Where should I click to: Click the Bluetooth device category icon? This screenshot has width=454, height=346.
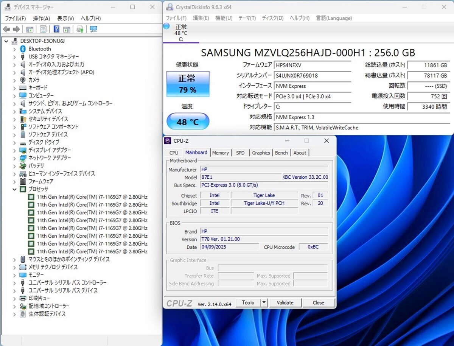[x=23, y=49]
